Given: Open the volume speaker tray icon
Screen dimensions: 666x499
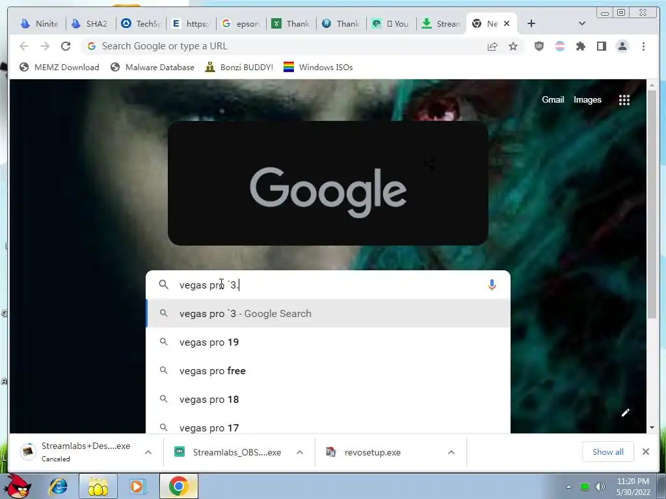Looking at the screenshot, I should click(600, 487).
